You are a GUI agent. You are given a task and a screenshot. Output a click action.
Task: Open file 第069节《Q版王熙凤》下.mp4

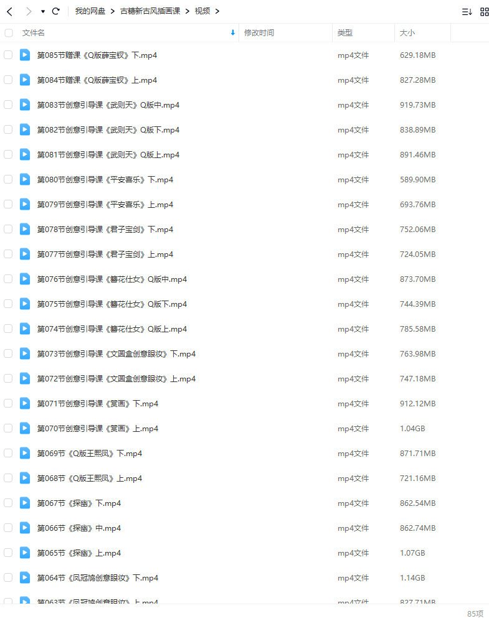click(x=90, y=454)
